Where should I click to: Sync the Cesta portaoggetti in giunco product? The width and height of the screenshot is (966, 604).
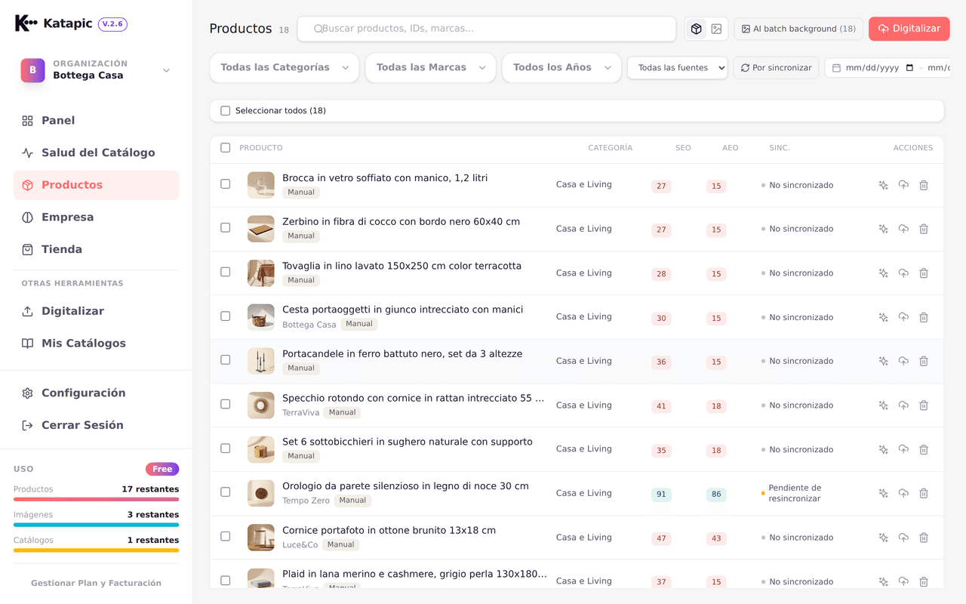point(903,317)
